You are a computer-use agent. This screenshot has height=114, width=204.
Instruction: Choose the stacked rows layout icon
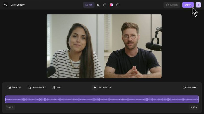pyautogui.click(x=105, y=5)
